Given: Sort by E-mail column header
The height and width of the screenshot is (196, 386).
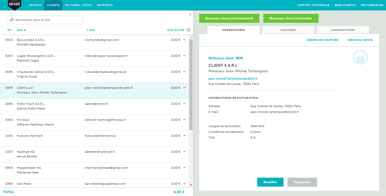Looking at the screenshot, I should [x=91, y=30].
